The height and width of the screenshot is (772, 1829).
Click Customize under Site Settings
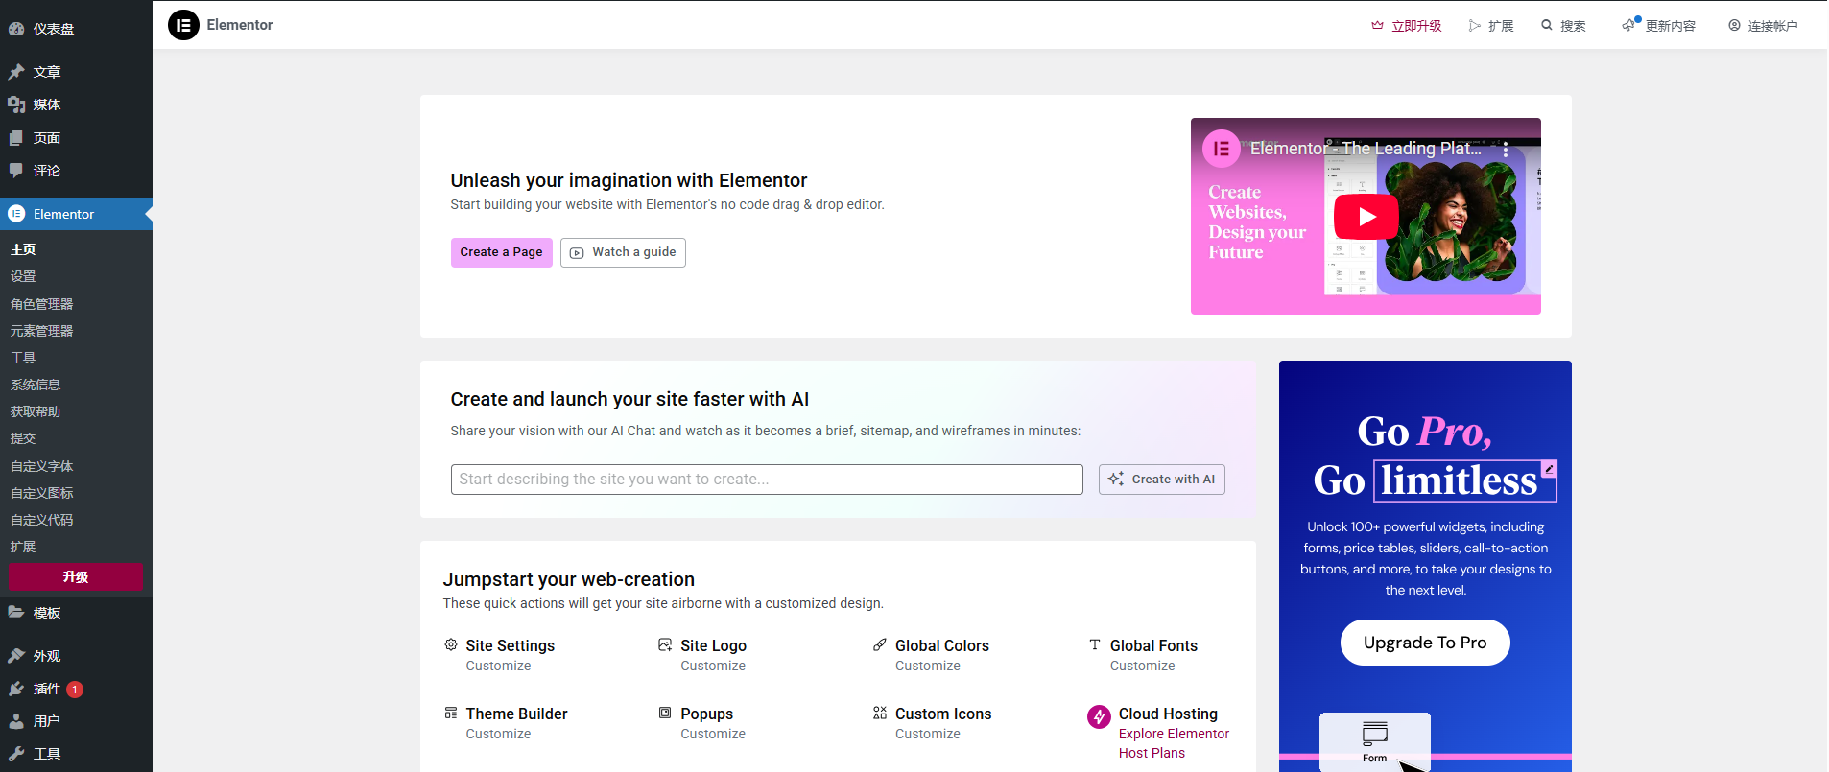pos(498,666)
